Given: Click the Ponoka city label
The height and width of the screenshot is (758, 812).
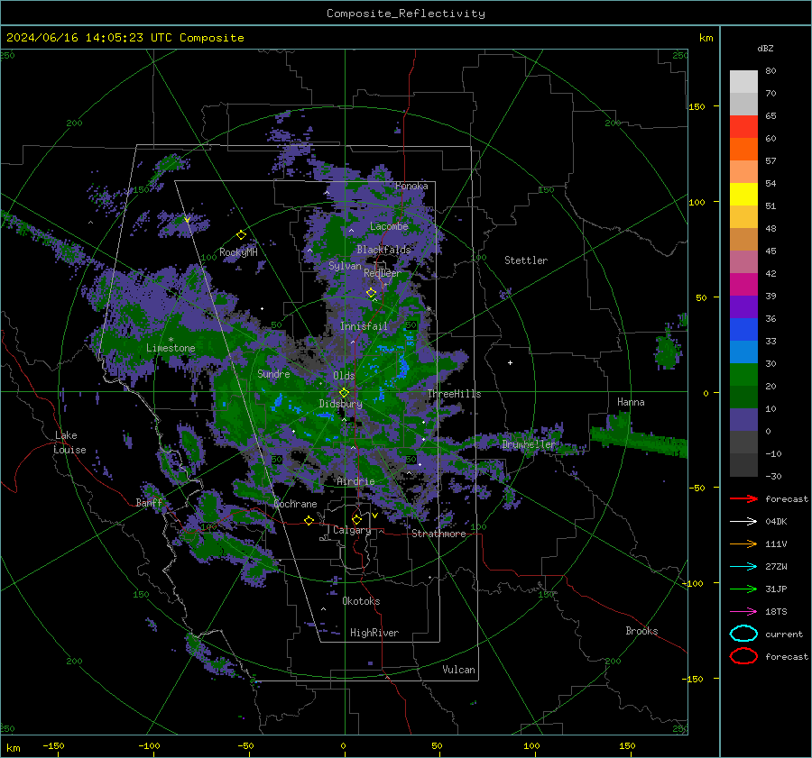Looking at the screenshot, I should pyautogui.click(x=411, y=186).
